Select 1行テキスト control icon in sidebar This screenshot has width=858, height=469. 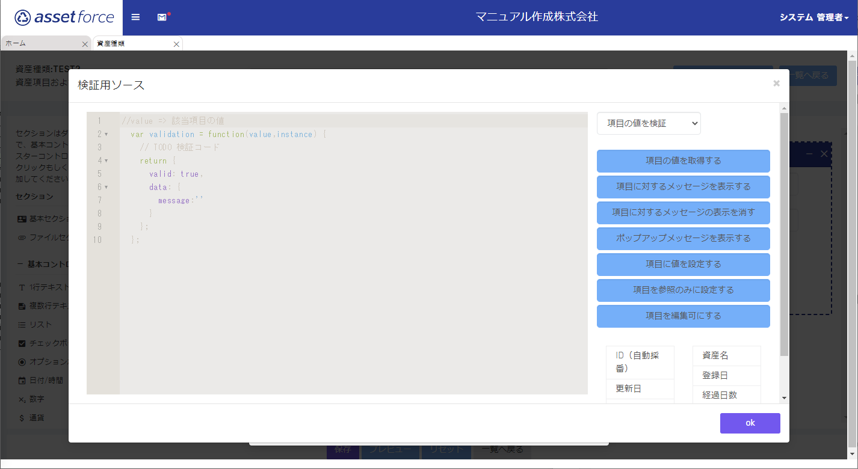[22, 287]
